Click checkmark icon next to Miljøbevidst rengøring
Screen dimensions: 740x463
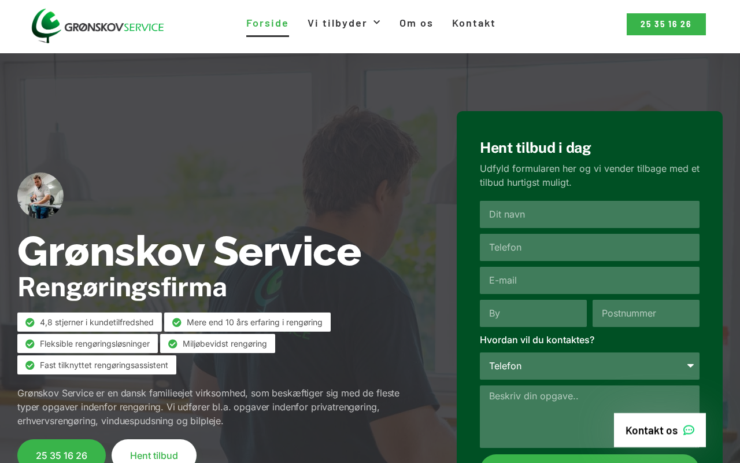pyautogui.click(x=173, y=344)
